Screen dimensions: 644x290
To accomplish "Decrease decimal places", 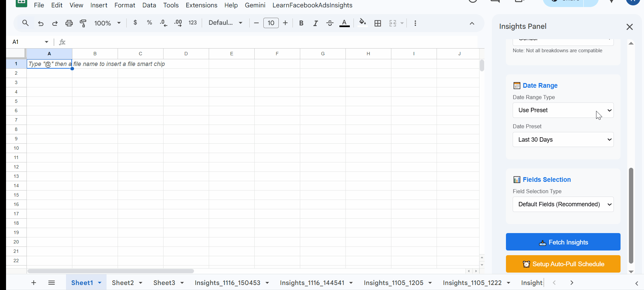I will coord(164,23).
